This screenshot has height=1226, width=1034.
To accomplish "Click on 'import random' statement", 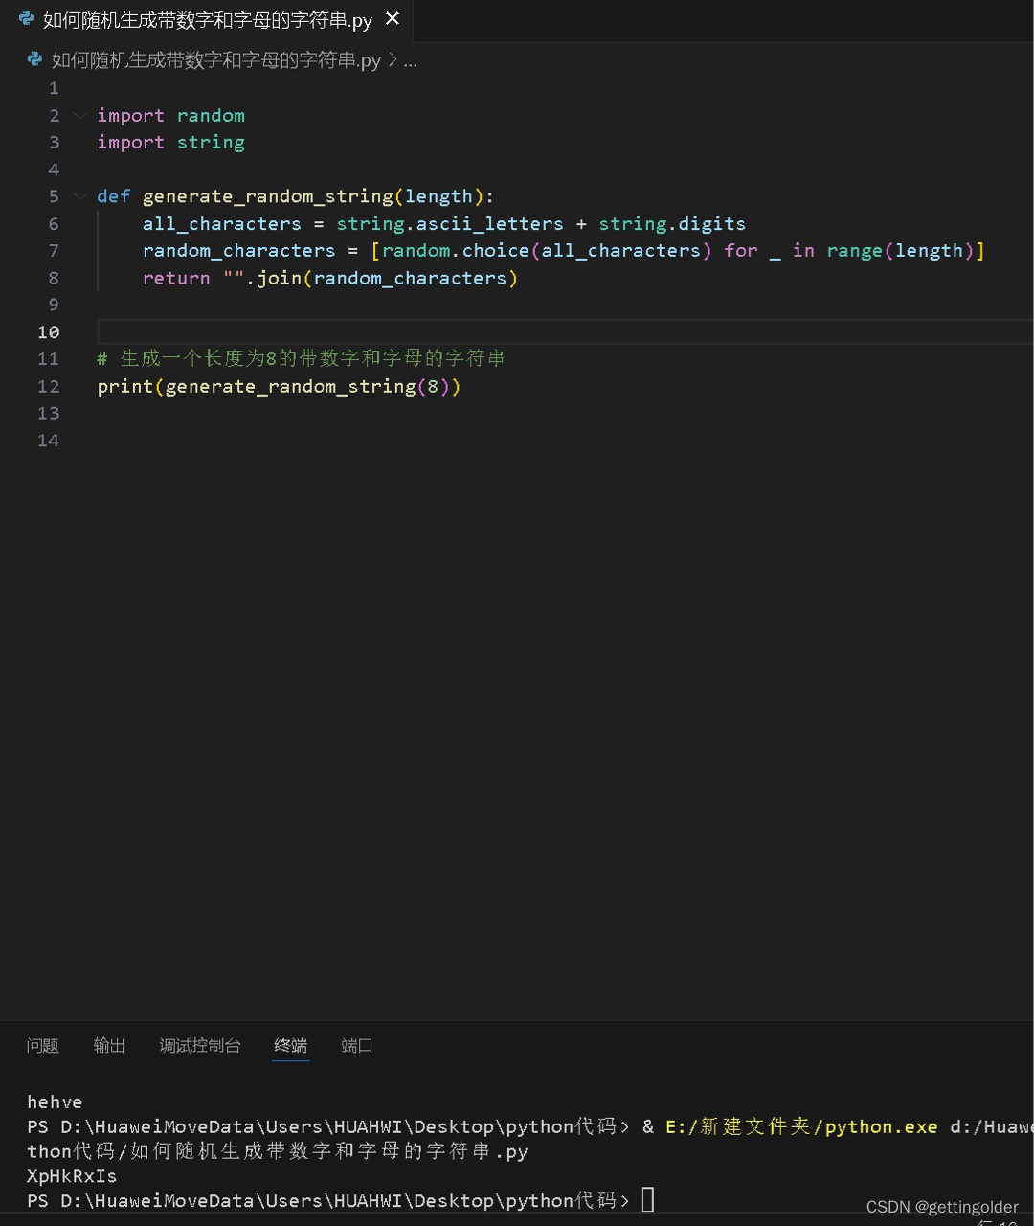I will 171,115.
